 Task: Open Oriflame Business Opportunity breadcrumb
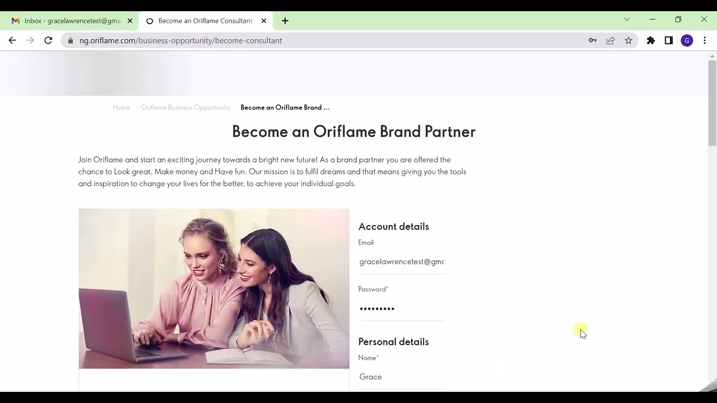click(185, 107)
